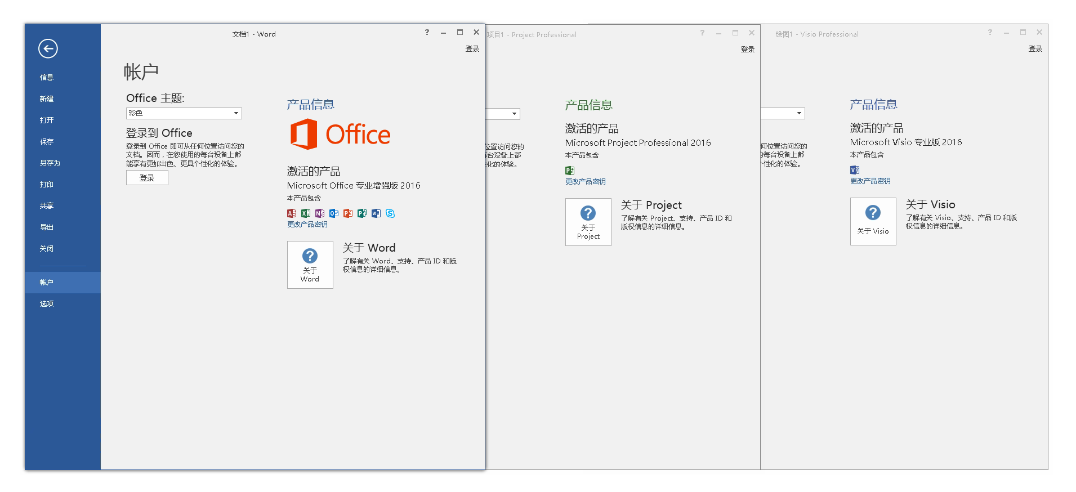This screenshot has height=492, width=1076.
Task: Click the text Microsoft Project Professional 2016
Action: tap(638, 142)
